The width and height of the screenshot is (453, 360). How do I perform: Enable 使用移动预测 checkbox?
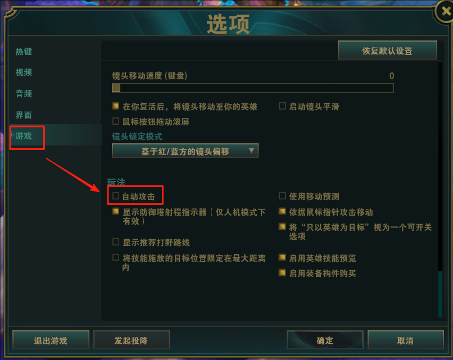point(282,196)
